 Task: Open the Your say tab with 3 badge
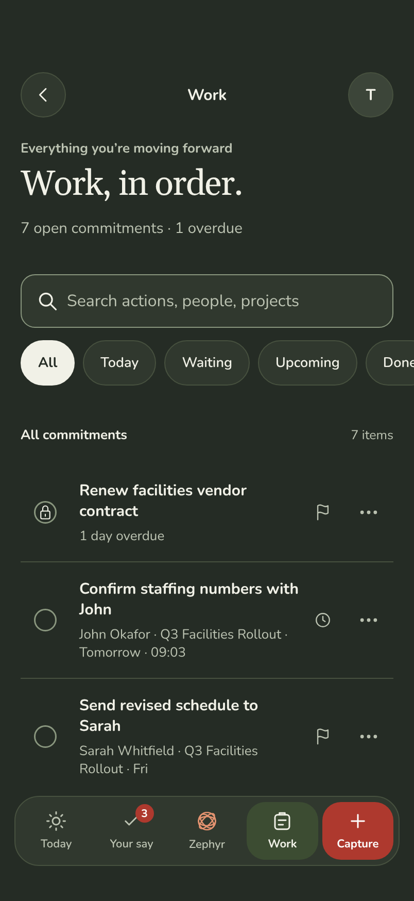(132, 831)
